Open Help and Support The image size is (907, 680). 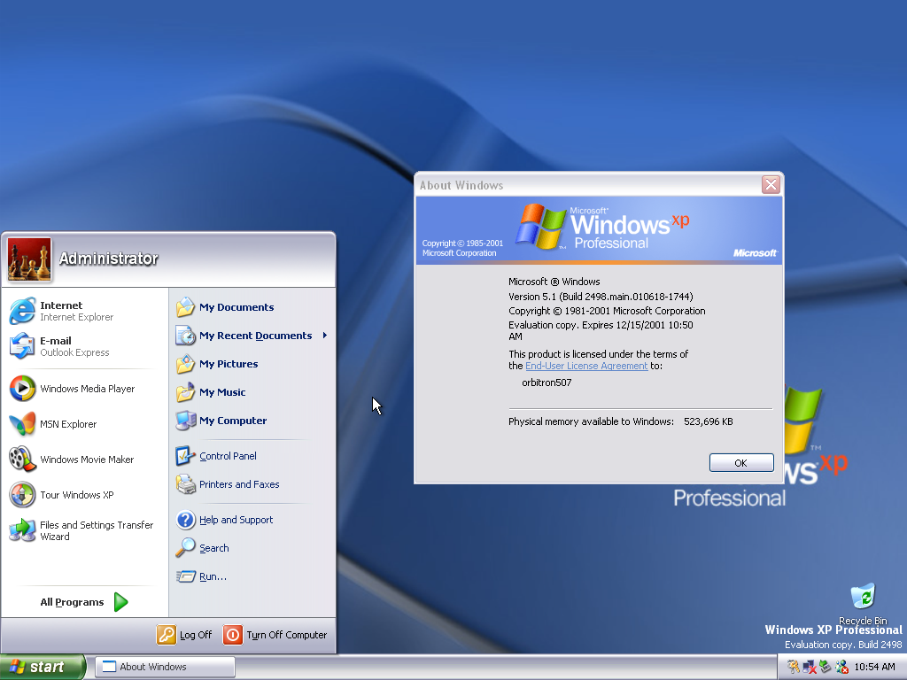coord(252,519)
